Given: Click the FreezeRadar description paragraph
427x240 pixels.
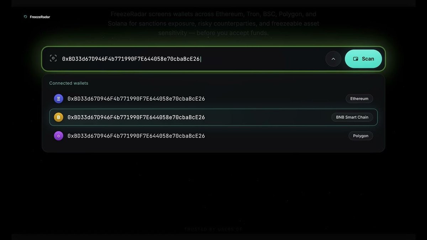Looking at the screenshot, I should coord(213,23).
